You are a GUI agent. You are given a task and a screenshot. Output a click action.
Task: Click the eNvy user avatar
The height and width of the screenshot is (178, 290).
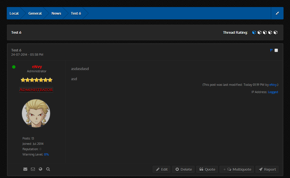(36, 113)
